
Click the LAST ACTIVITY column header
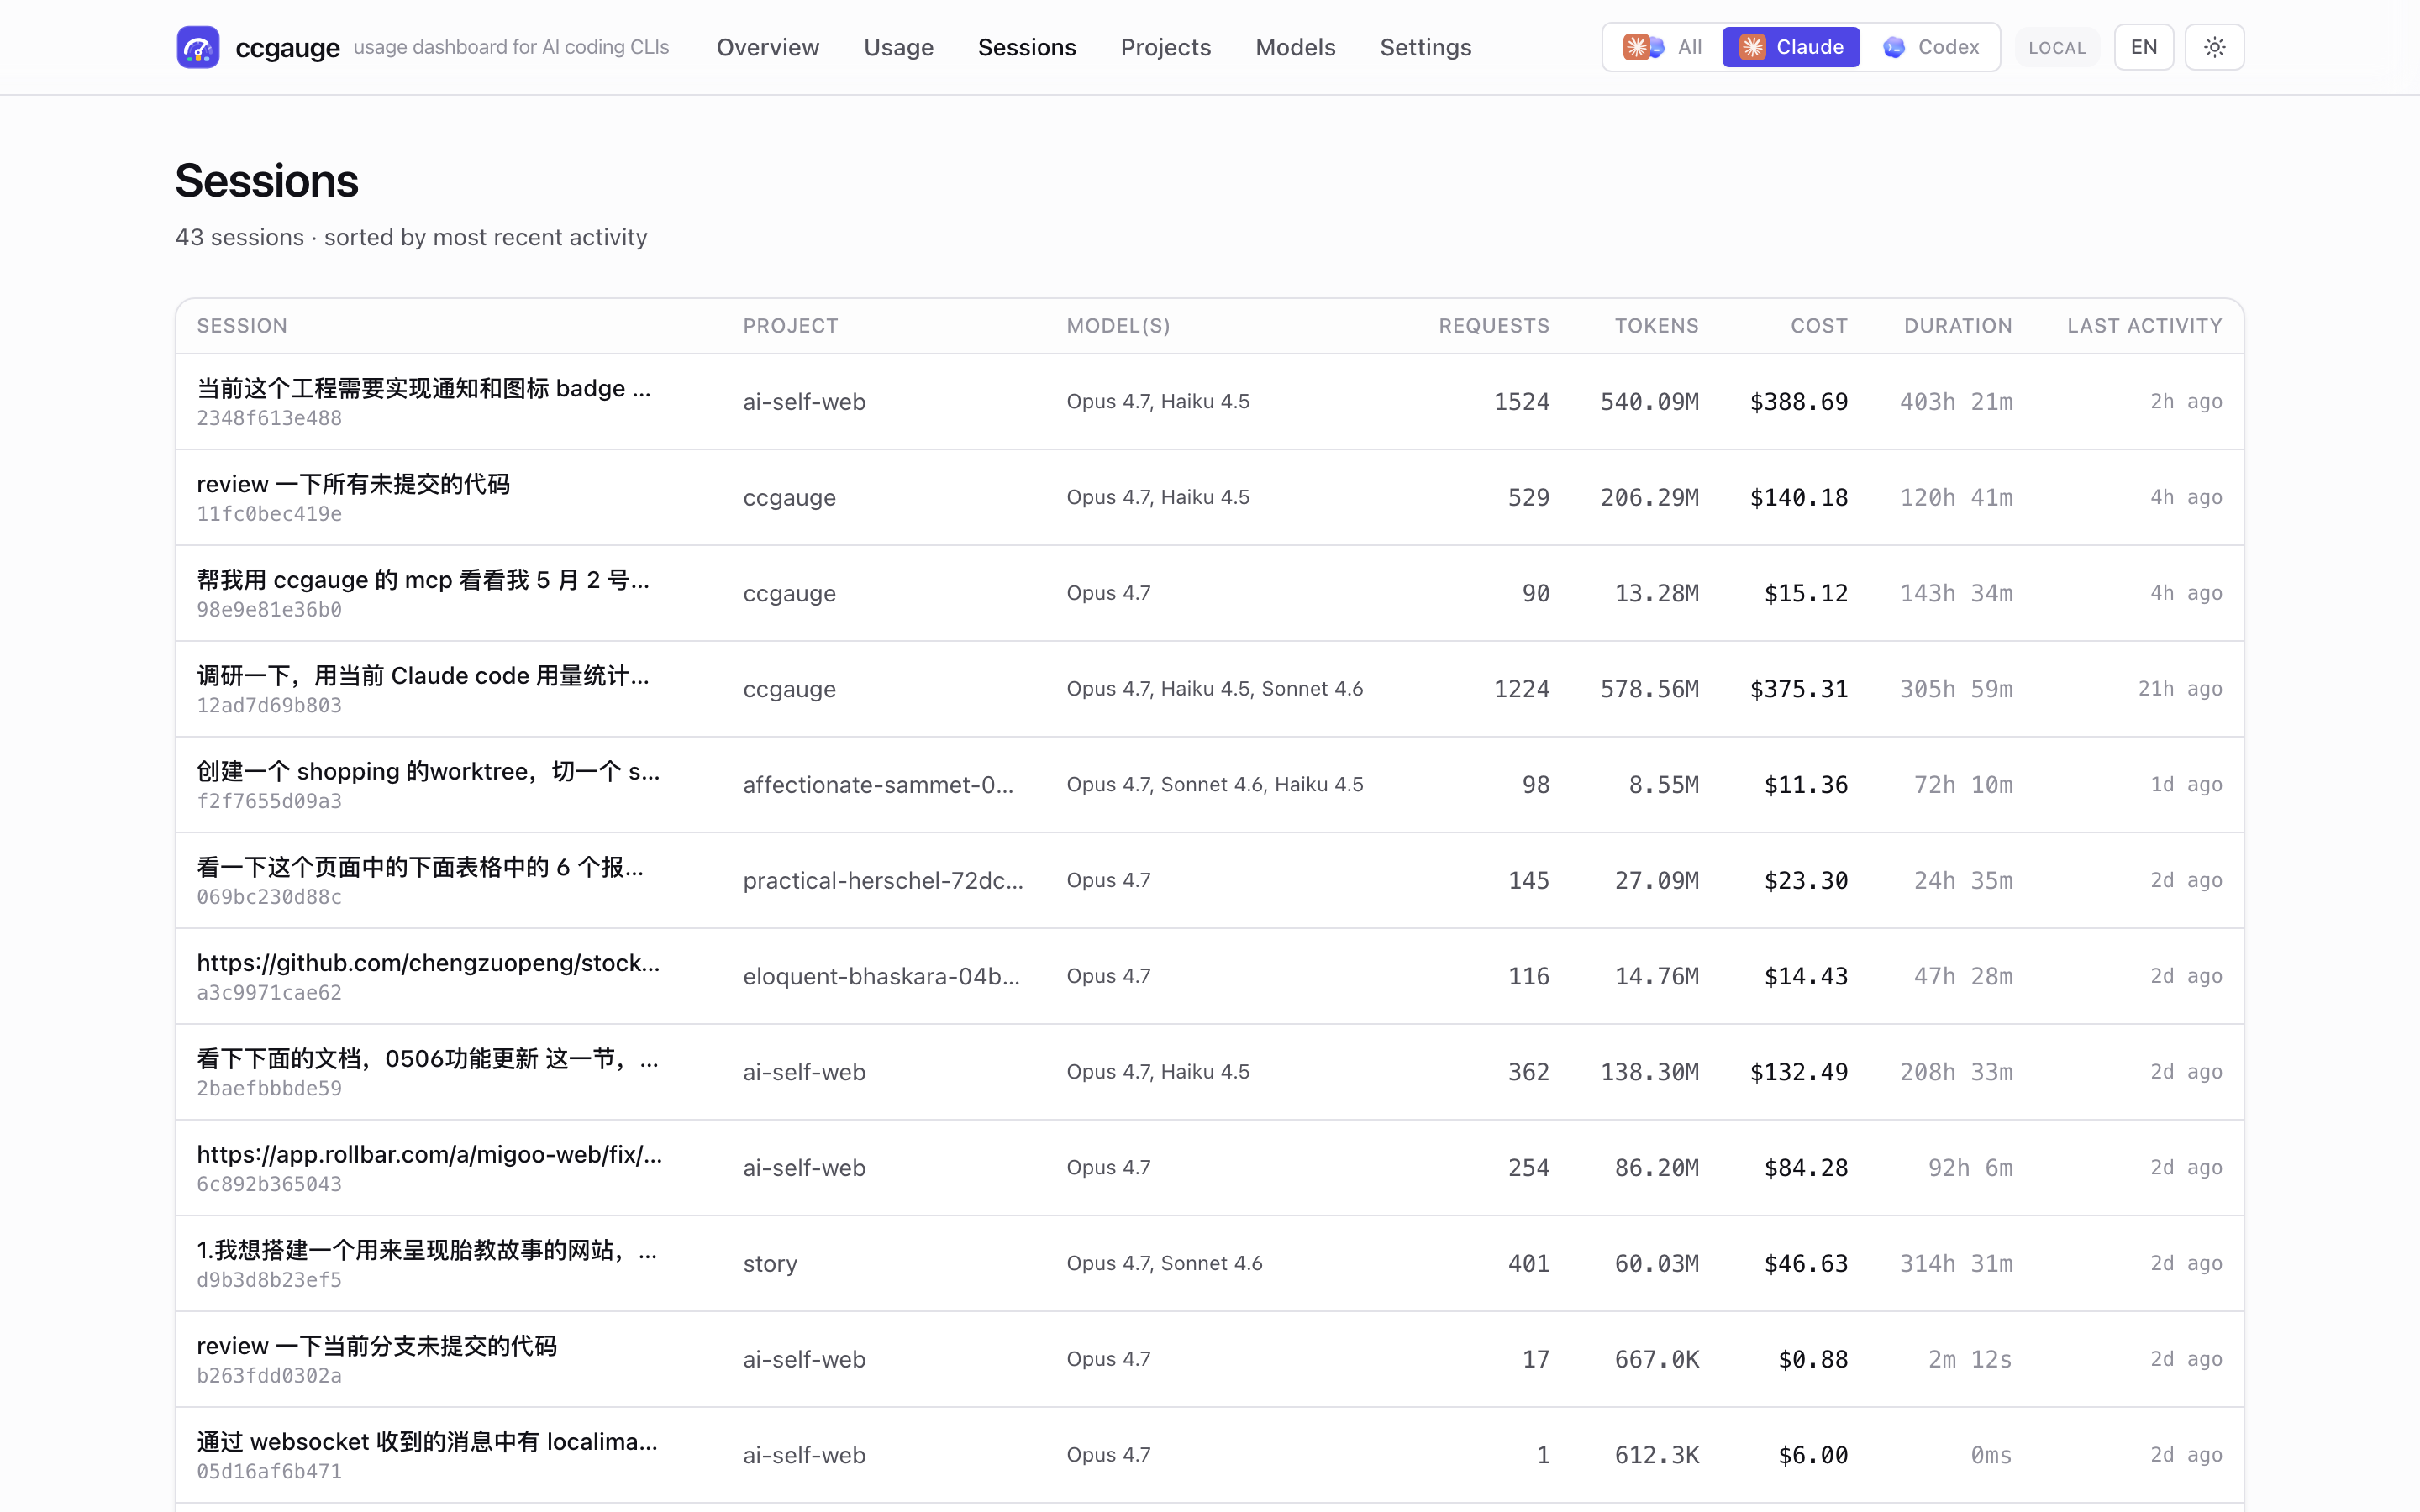pyautogui.click(x=2144, y=326)
